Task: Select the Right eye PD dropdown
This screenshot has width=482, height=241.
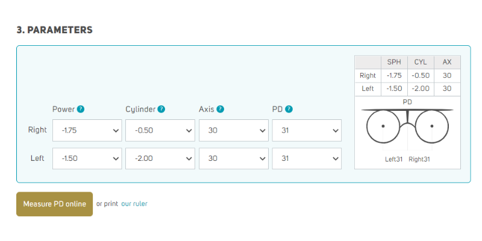Action: click(x=307, y=130)
